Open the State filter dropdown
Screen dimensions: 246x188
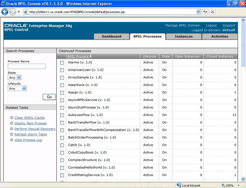click(x=14, y=77)
